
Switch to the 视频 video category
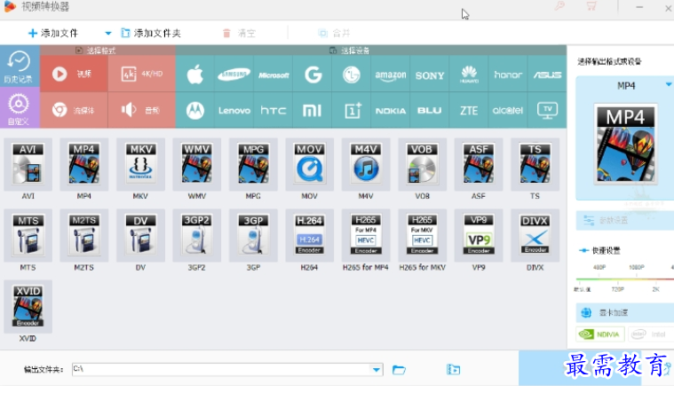74,74
